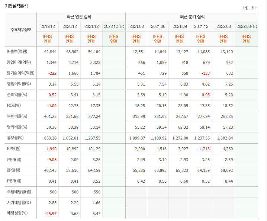267x221 pixels.
Task: Click the 2022.12(E) estimate column header
Action: 114,26
